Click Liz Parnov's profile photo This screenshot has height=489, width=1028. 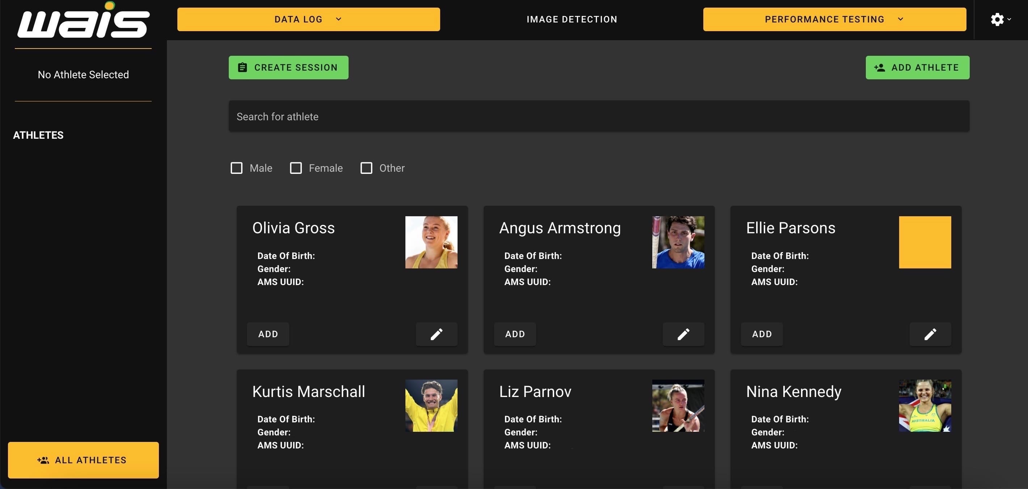678,406
